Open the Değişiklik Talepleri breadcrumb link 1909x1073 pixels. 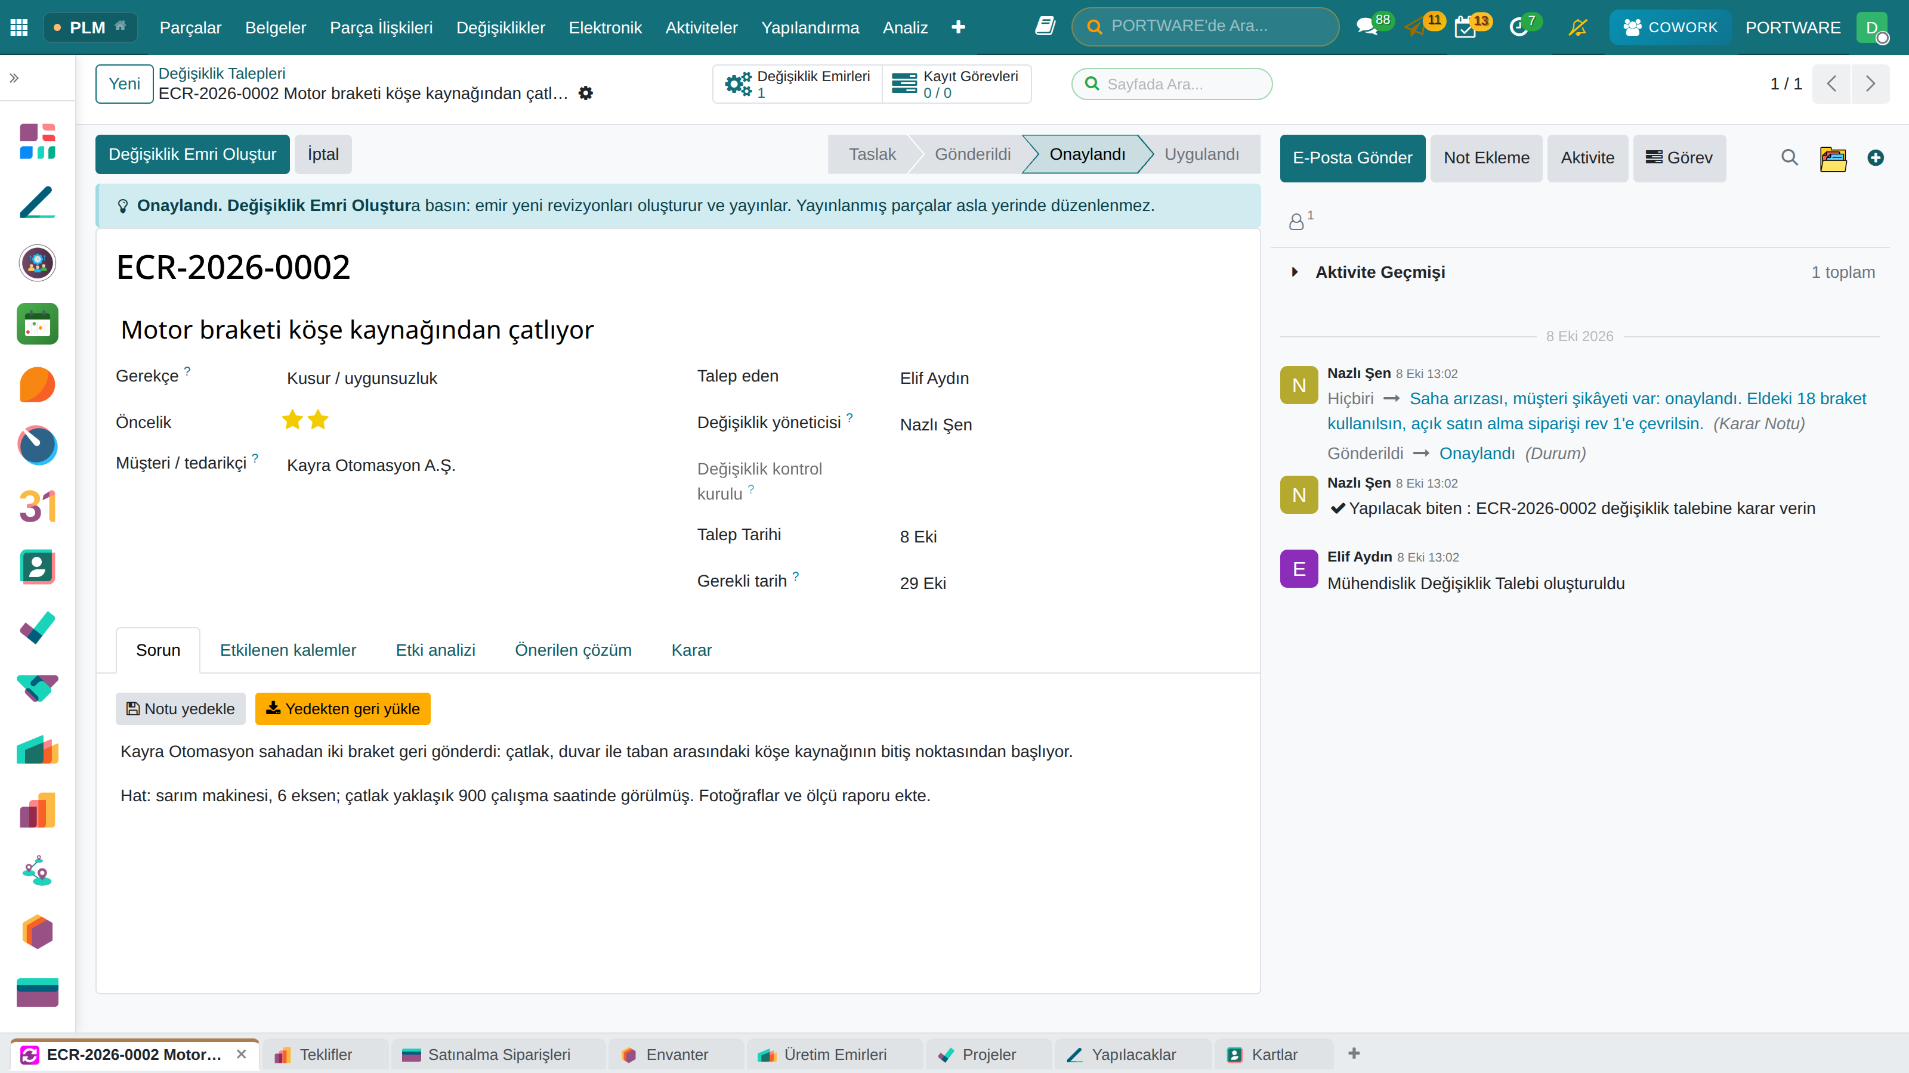[221, 73]
